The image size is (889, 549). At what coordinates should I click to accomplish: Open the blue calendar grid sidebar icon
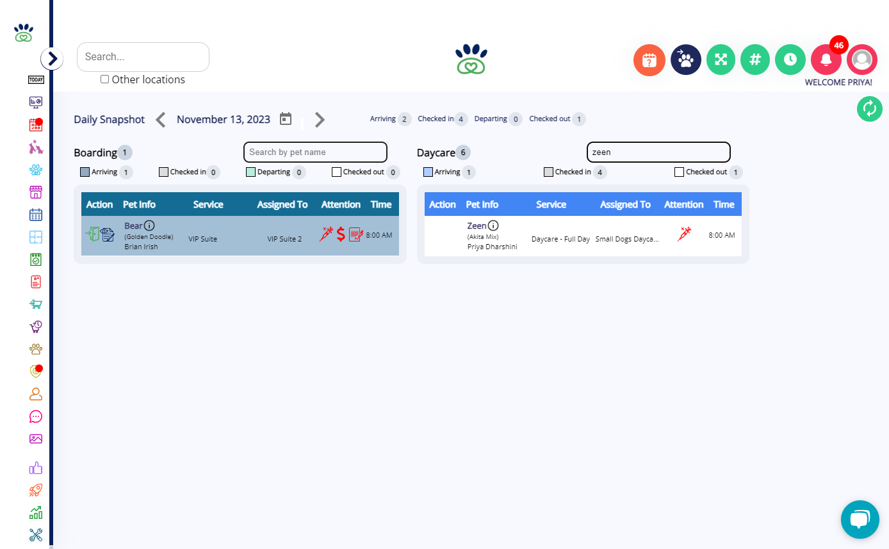pos(36,215)
